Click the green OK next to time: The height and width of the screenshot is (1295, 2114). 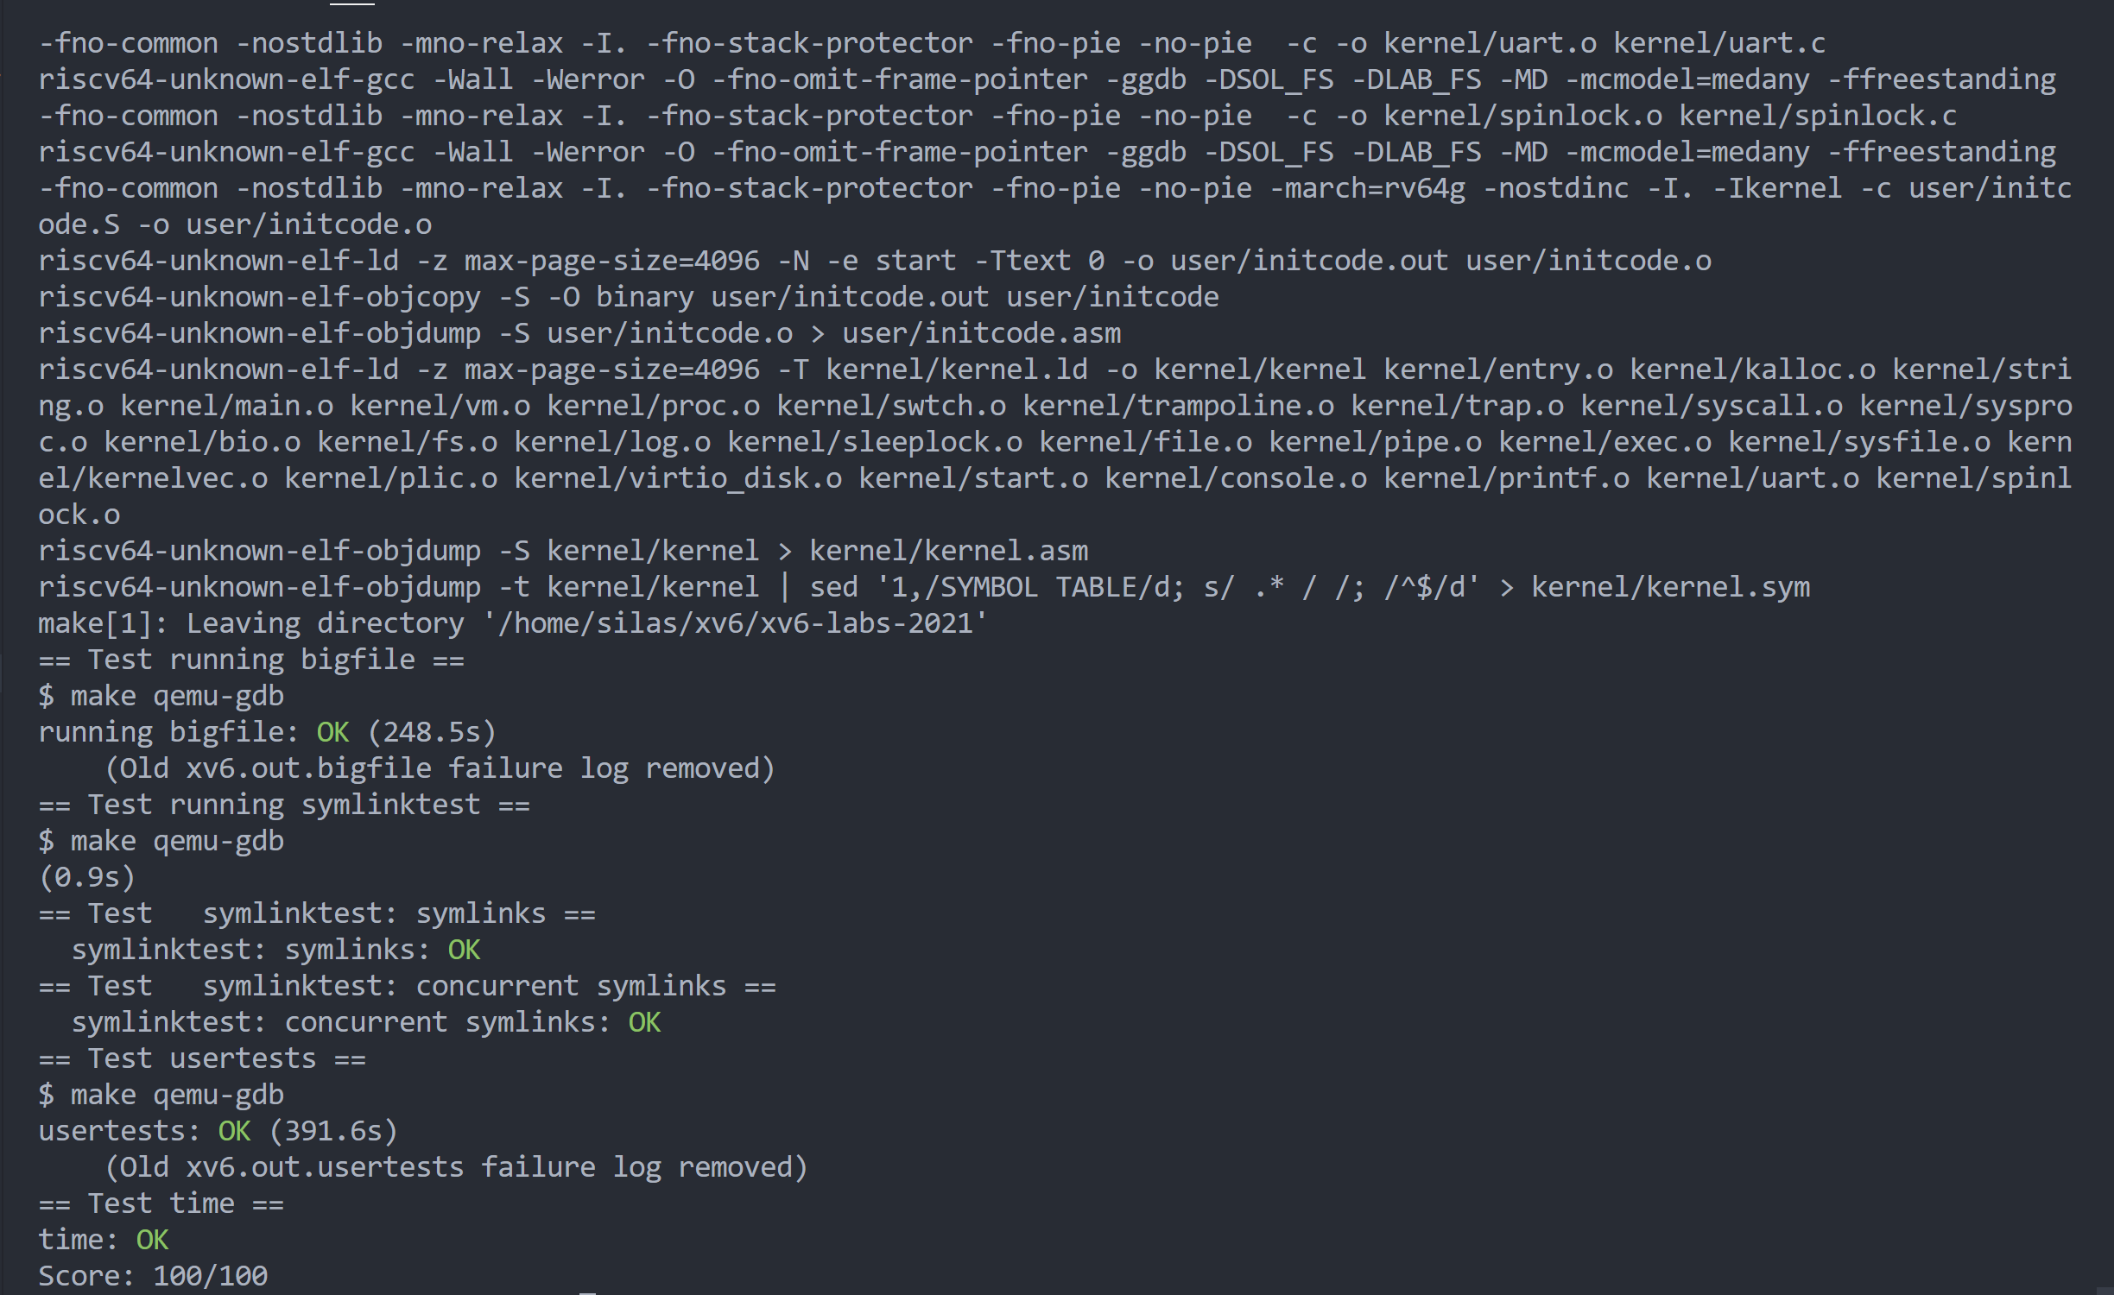point(152,1239)
